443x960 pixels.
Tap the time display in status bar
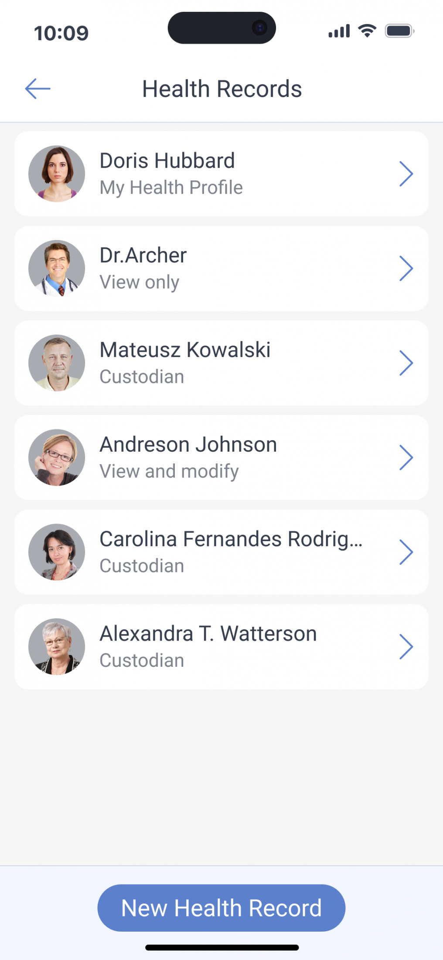61,33
